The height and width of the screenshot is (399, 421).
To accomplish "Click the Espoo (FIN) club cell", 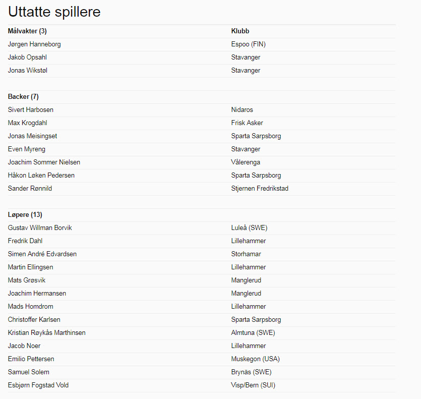I will click(248, 44).
